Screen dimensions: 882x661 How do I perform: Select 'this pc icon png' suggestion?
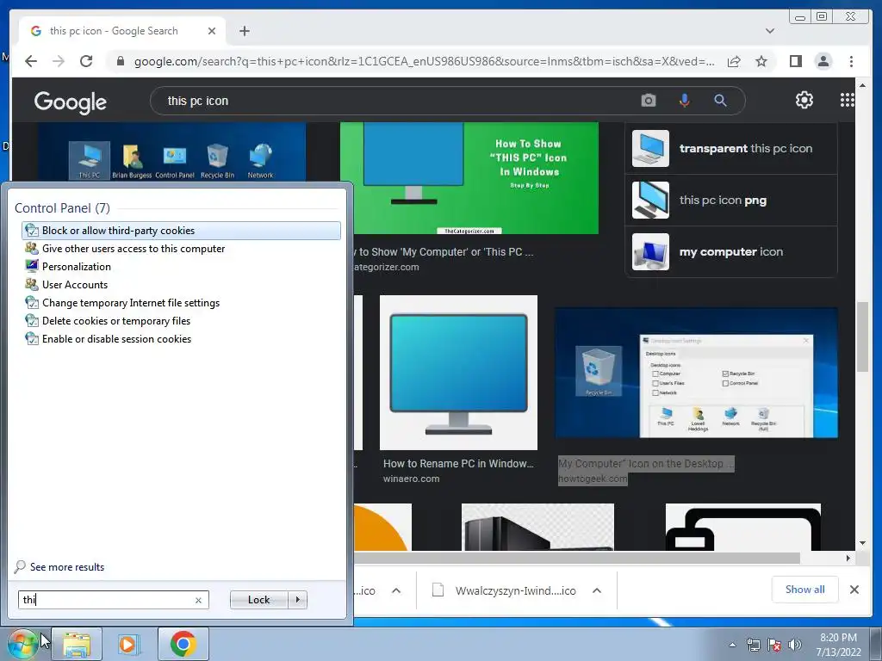(x=731, y=200)
